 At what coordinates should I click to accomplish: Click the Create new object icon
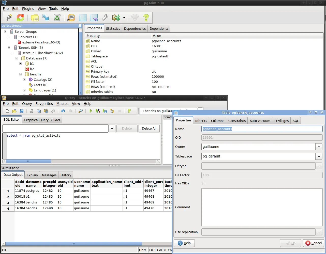point(46,18)
